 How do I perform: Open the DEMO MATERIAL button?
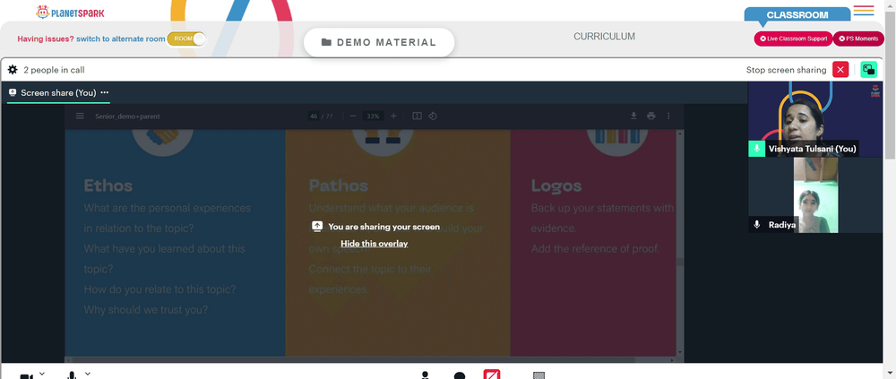(x=379, y=42)
